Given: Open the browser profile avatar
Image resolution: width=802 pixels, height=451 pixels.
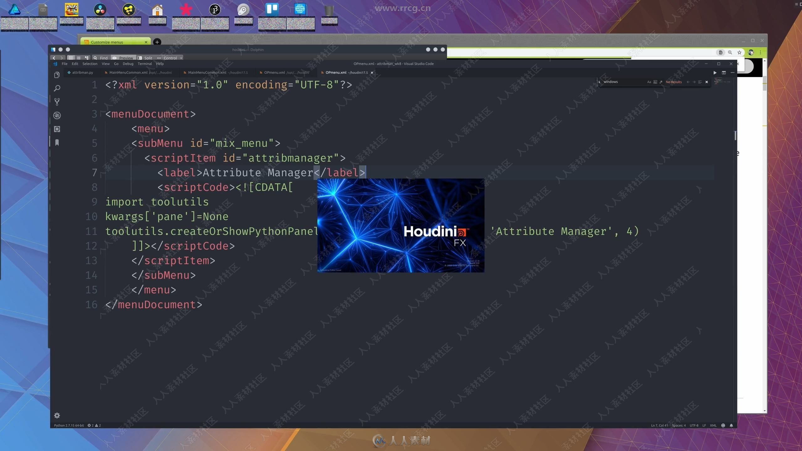Looking at the screenshot, I should (751, 52).
